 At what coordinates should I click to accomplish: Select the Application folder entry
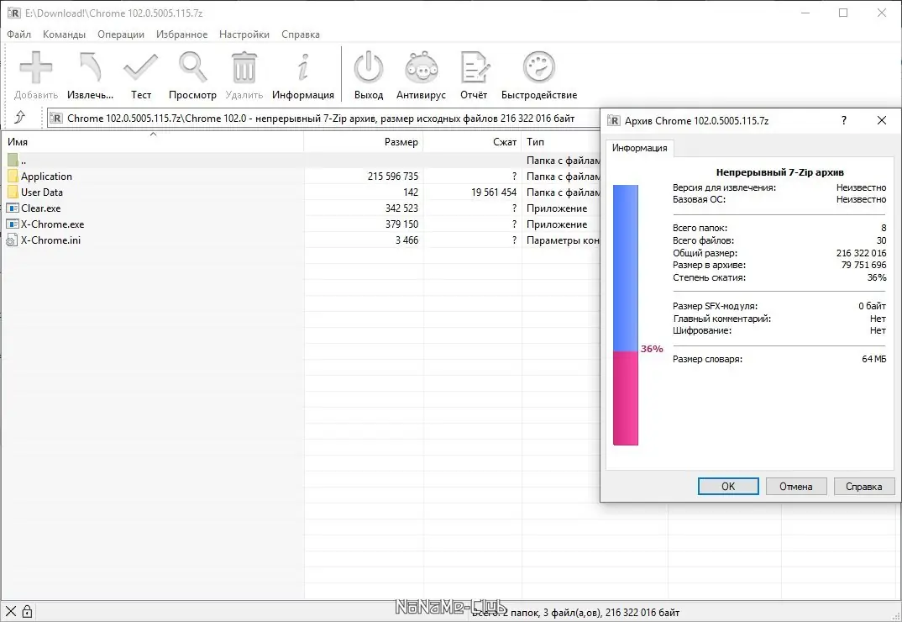coord(45,176)
